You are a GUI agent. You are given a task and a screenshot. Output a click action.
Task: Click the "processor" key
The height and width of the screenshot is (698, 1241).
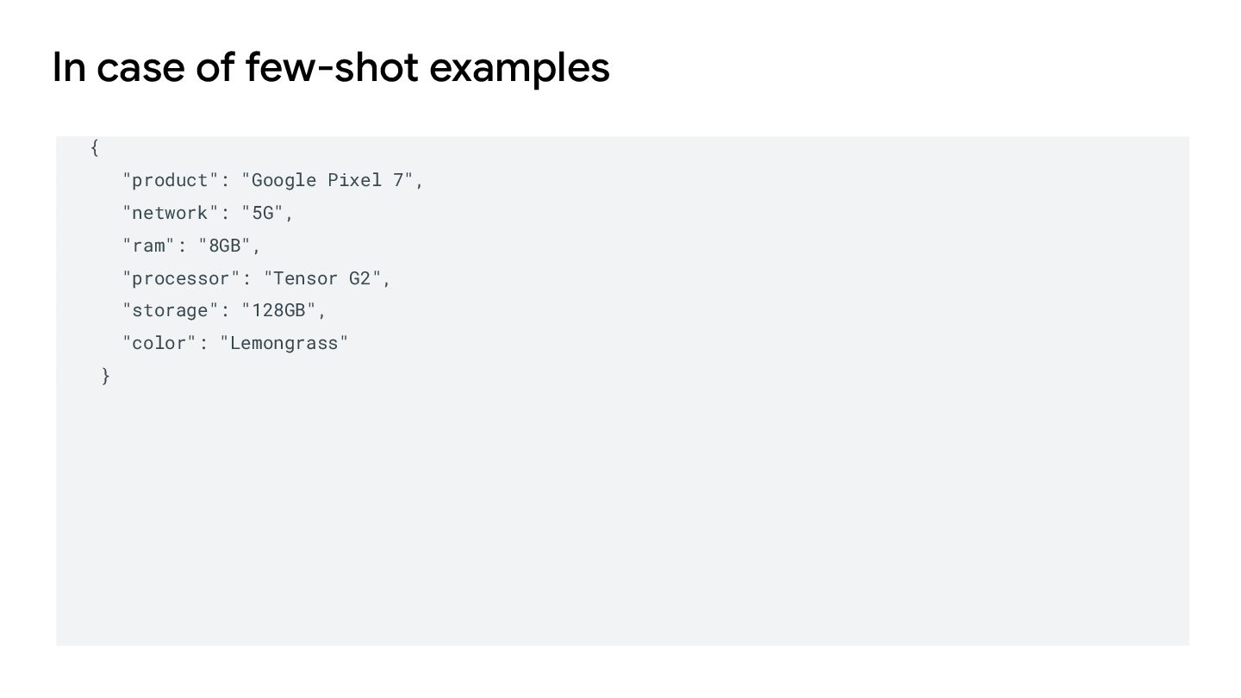[182, 278]
